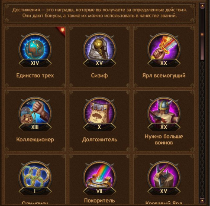
Task: Click the scrollbar thumb handle
Action: pyautogui.click(x=202, y=34)
